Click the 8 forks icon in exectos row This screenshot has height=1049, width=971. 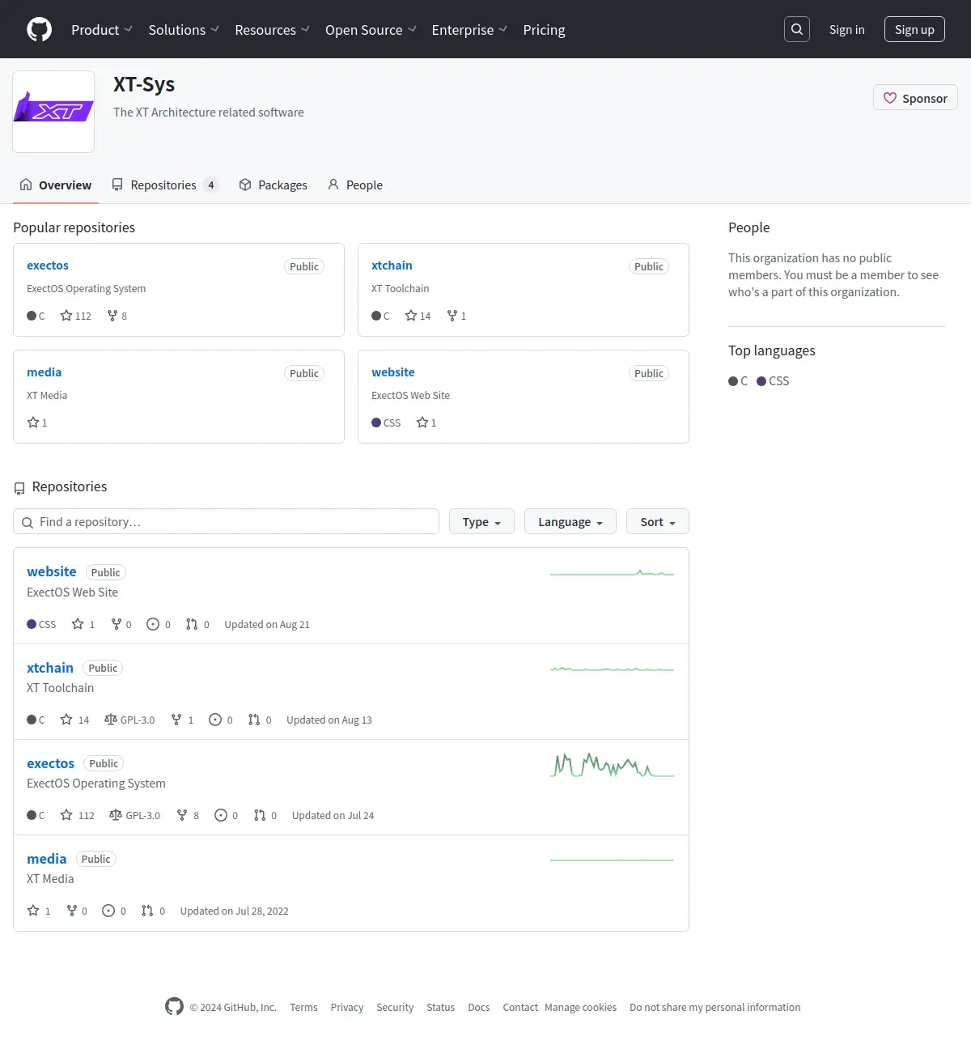(182, 815)
